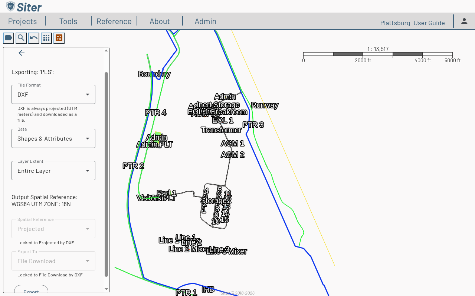Go back with the left arrow

tap(22, 53)
